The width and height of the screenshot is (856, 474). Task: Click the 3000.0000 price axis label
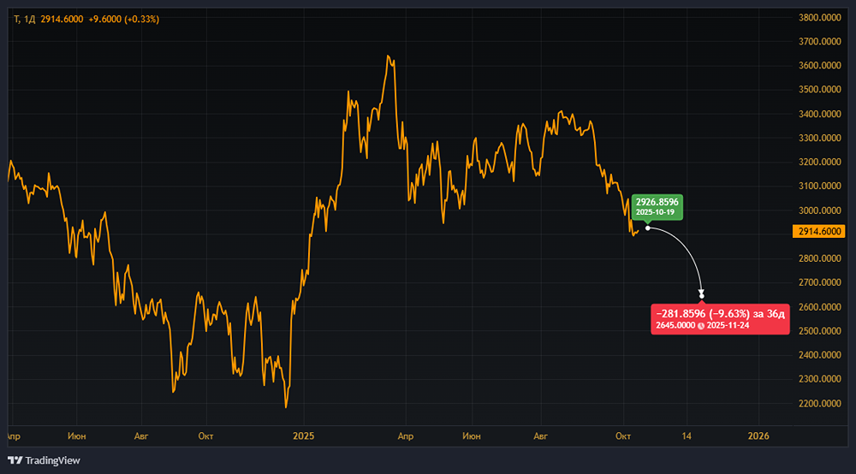click(819, 210)
